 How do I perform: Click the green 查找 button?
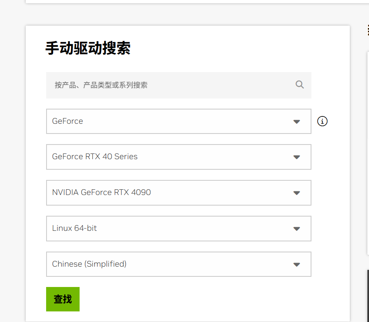click(x=63, y=299)
